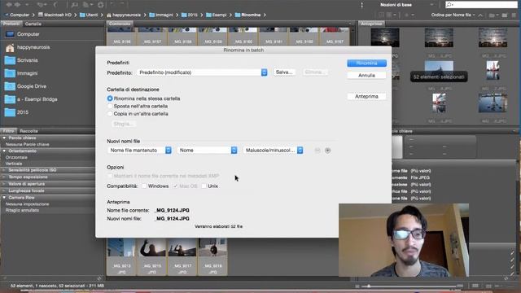Open the Camera Raw aperture icon in toolbar
Screen dimensions: 521x293
coord(101,5)
